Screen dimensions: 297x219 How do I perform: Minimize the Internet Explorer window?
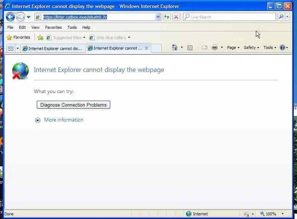point(270,6)
